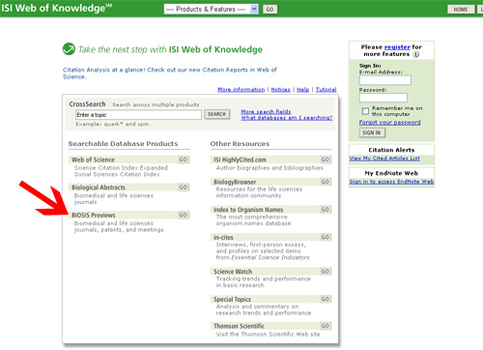Screen dimensions: 483x350
Task: Select the in-cites heading
Action: tap(223, 237)
